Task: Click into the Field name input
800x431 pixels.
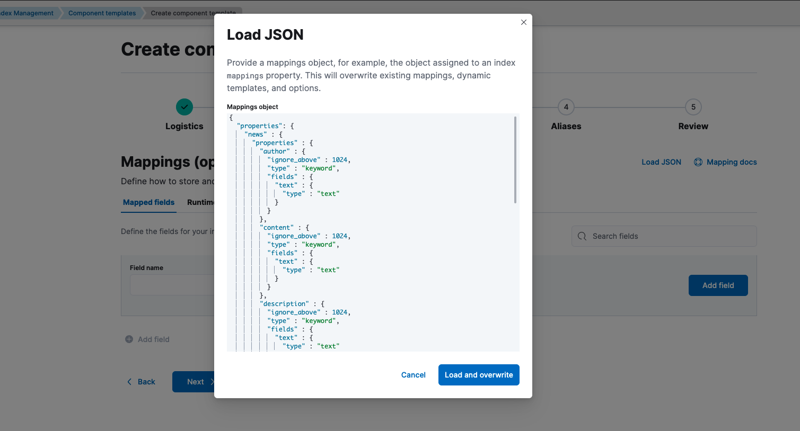Action: pos(175,285)
